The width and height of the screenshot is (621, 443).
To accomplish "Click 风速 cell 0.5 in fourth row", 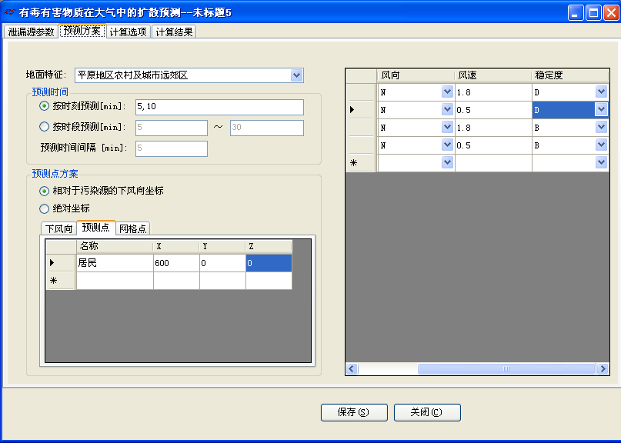I will point(493,145).
